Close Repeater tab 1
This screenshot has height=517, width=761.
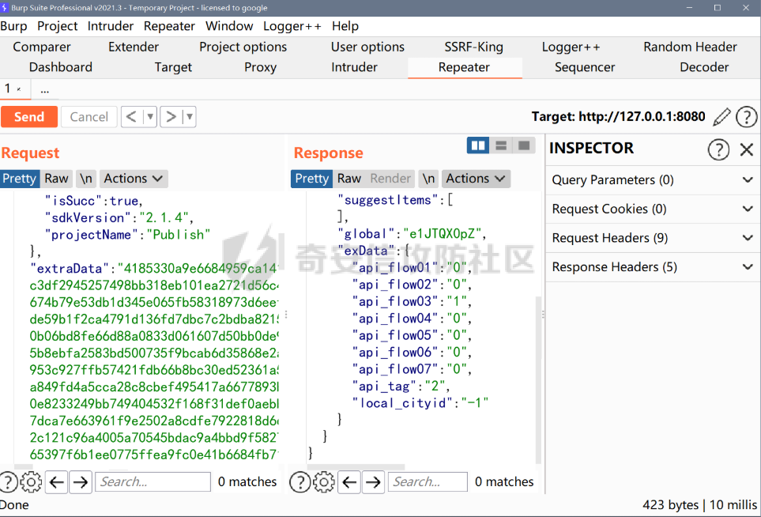coord(19,89)
